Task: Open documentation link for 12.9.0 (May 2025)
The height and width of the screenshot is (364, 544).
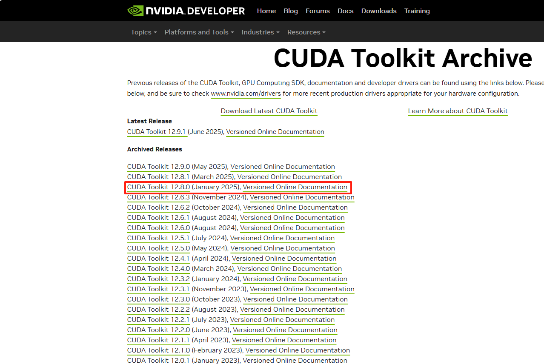Action: tap(283, 167)
